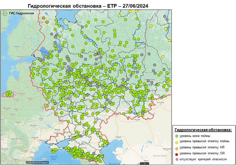The width and height of the screenshot is (236, 166).
Task: Click the Чёрное море map label
Action: coord(53,157)
